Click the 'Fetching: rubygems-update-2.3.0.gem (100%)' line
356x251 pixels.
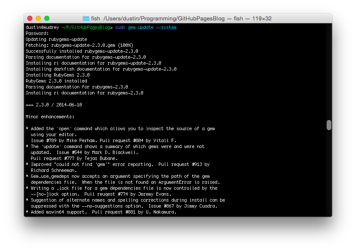(80, 45)
